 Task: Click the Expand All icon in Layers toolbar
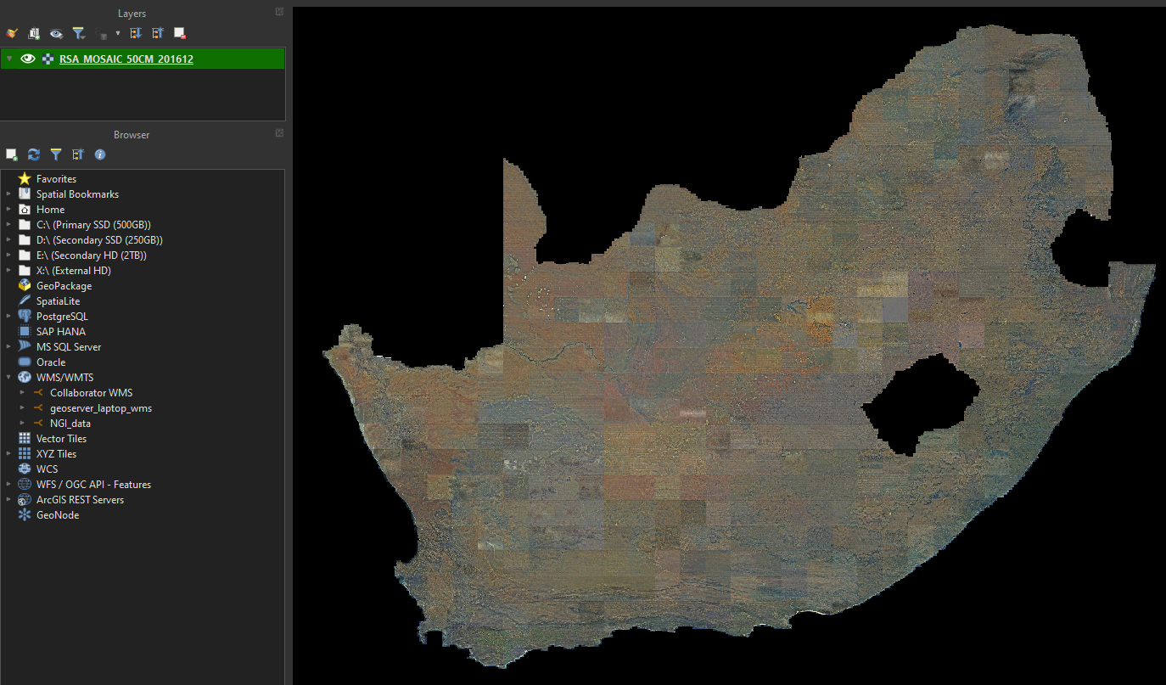135,33
